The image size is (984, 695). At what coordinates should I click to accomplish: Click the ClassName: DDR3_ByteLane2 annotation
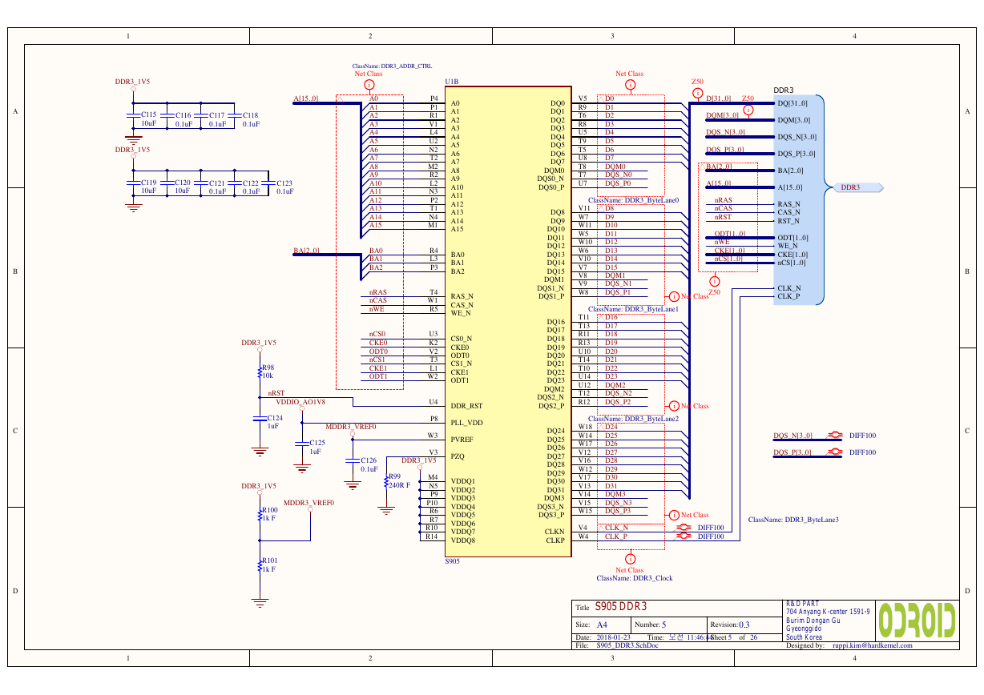click(634, 419)
